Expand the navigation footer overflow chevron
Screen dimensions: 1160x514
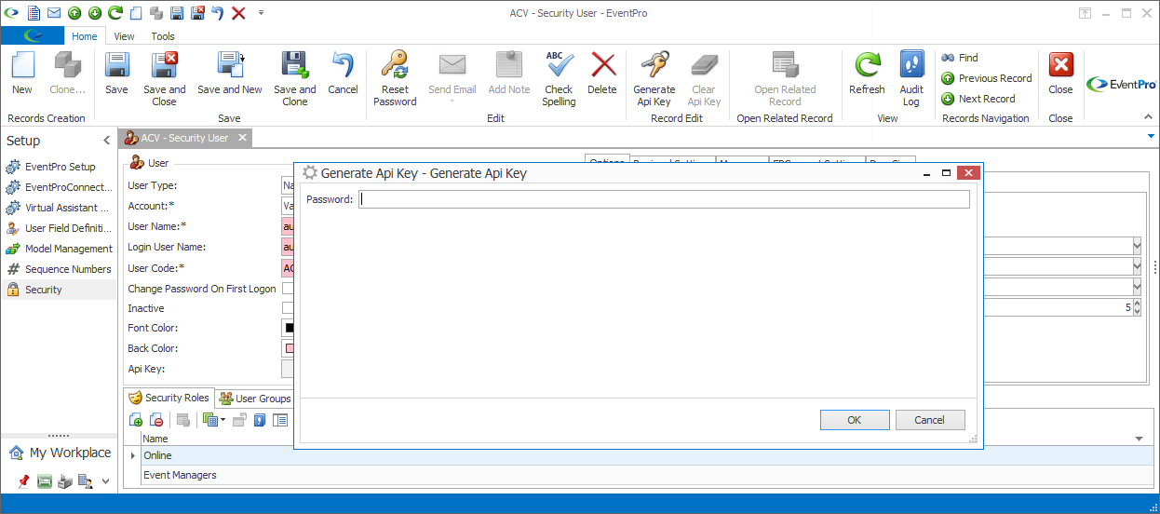[105, 481]
